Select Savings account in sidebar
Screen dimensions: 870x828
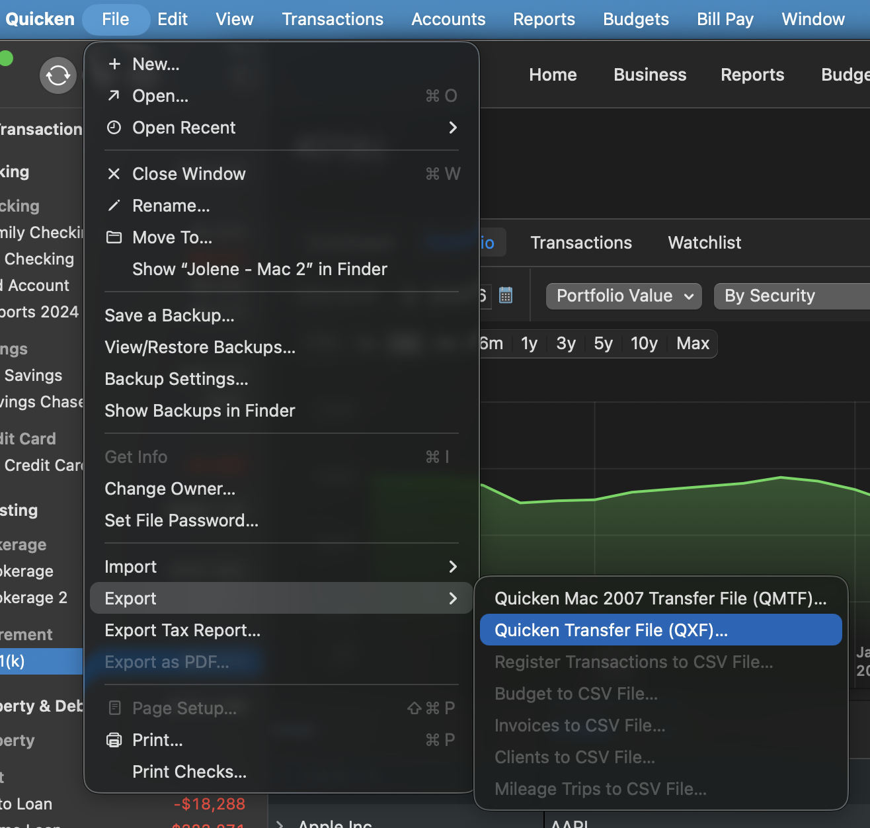[x=41, y=376]
